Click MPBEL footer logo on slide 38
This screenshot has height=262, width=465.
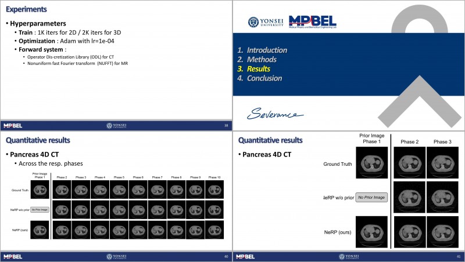[13, 126]
